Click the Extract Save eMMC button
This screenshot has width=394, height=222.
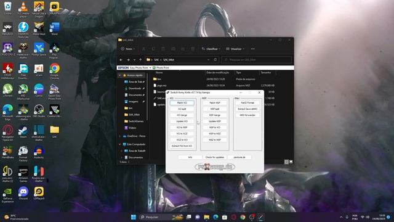click(x=247, y=109)
